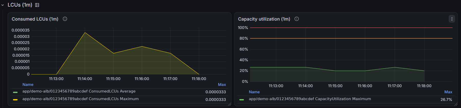Click the 26.7% max value
Screen dimensions: 461x108
446,100
